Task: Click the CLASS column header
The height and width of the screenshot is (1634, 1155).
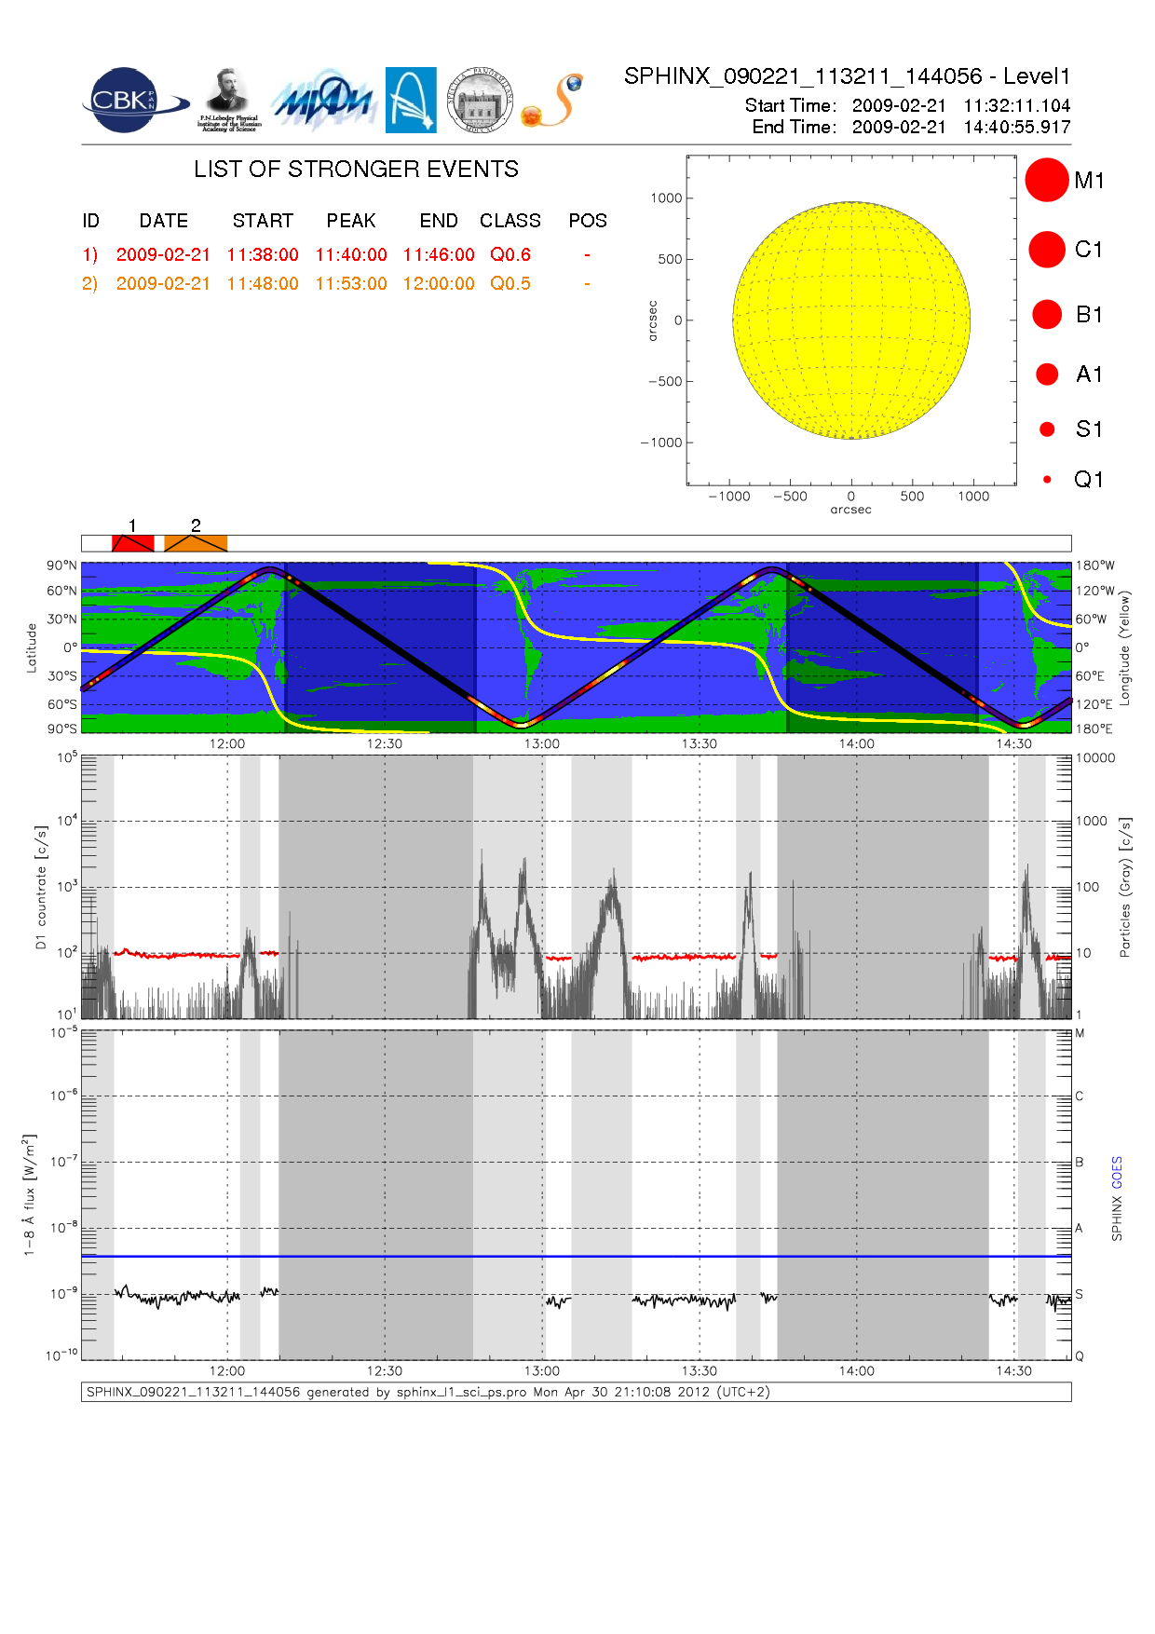Action: coord(510,221)
